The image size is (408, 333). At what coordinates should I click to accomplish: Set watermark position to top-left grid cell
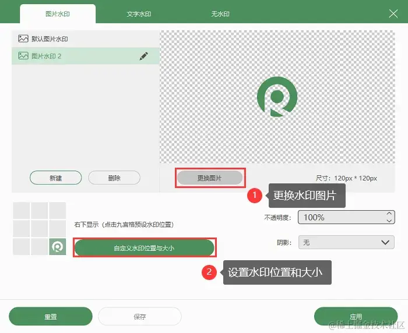pos(21,211)
